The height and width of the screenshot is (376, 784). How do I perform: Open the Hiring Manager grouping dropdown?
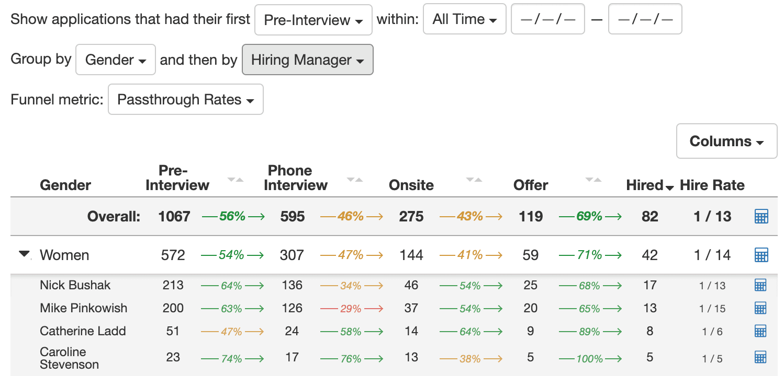[x=307, y=60]
